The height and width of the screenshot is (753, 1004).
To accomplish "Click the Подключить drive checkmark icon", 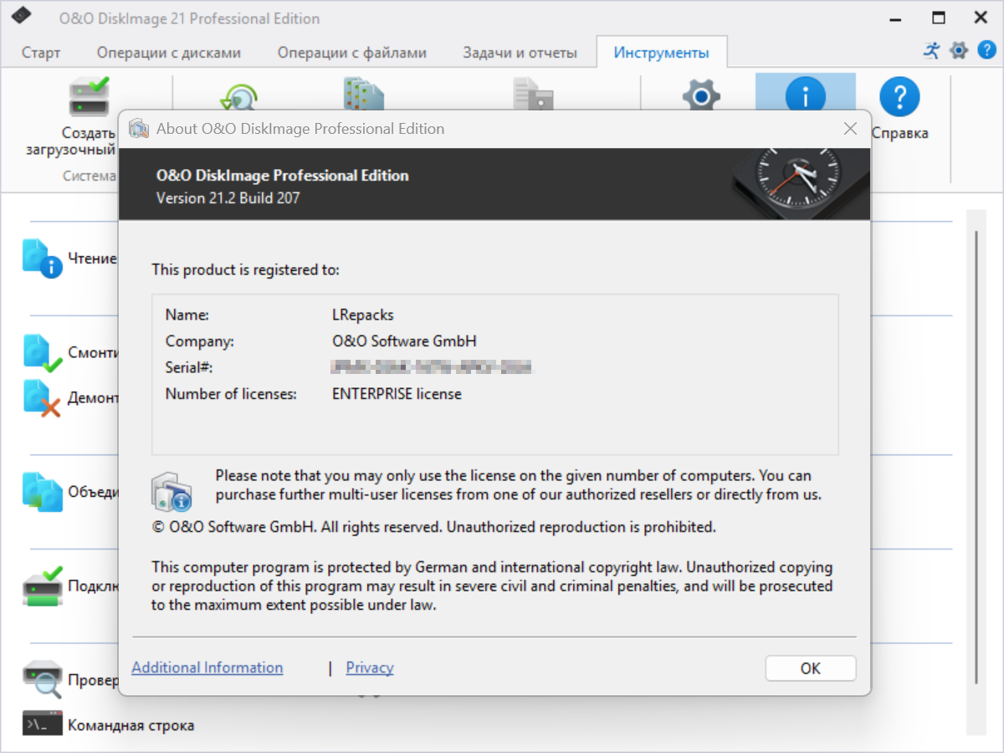I will [x=43, y=586].
